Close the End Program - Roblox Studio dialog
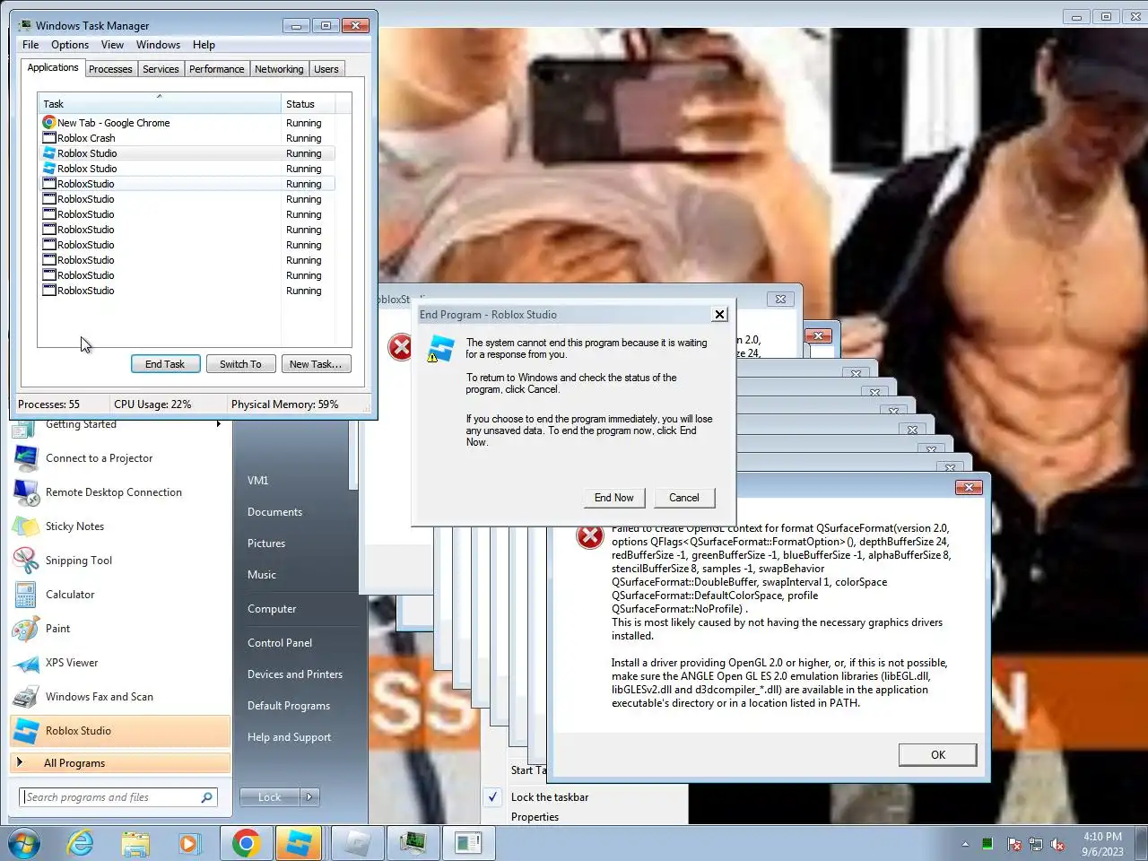This screenshot has height=861, width=1148. [x=719, y=314]
